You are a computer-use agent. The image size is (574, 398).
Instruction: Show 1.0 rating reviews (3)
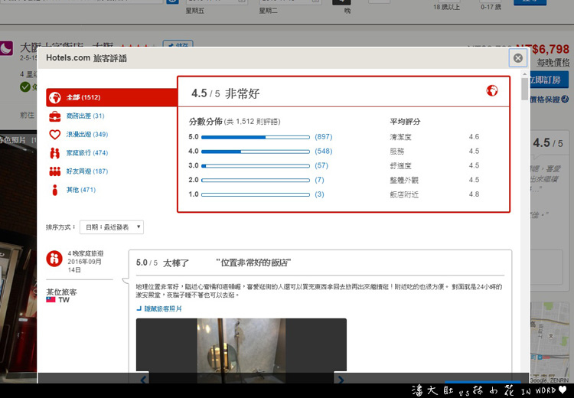tap(320, 194)
